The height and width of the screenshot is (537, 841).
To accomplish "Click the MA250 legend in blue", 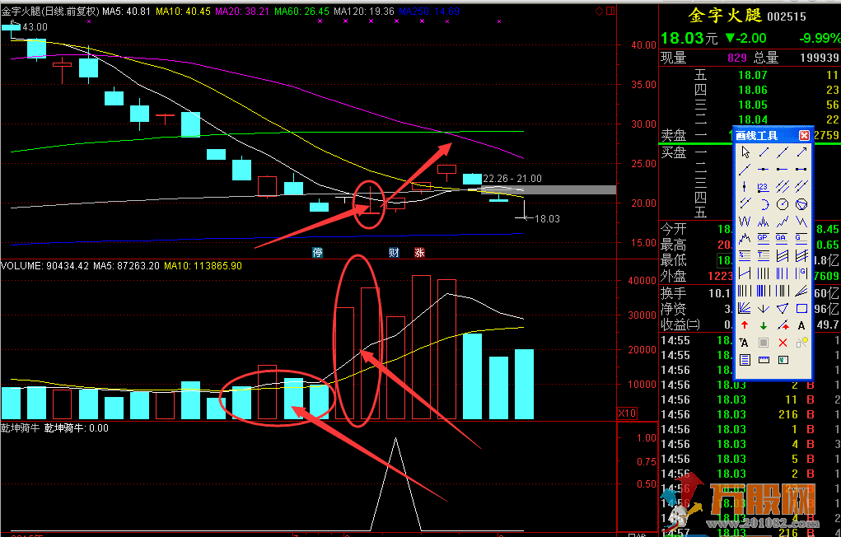I will pos(429,11).
